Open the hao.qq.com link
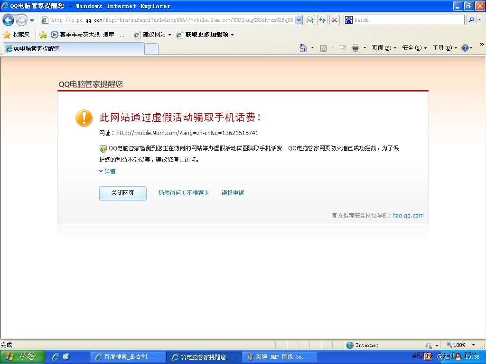Screen dimensions: 486x364 pos(408,216)
